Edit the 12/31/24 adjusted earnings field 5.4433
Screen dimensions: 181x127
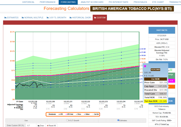(x=119, y=104)
